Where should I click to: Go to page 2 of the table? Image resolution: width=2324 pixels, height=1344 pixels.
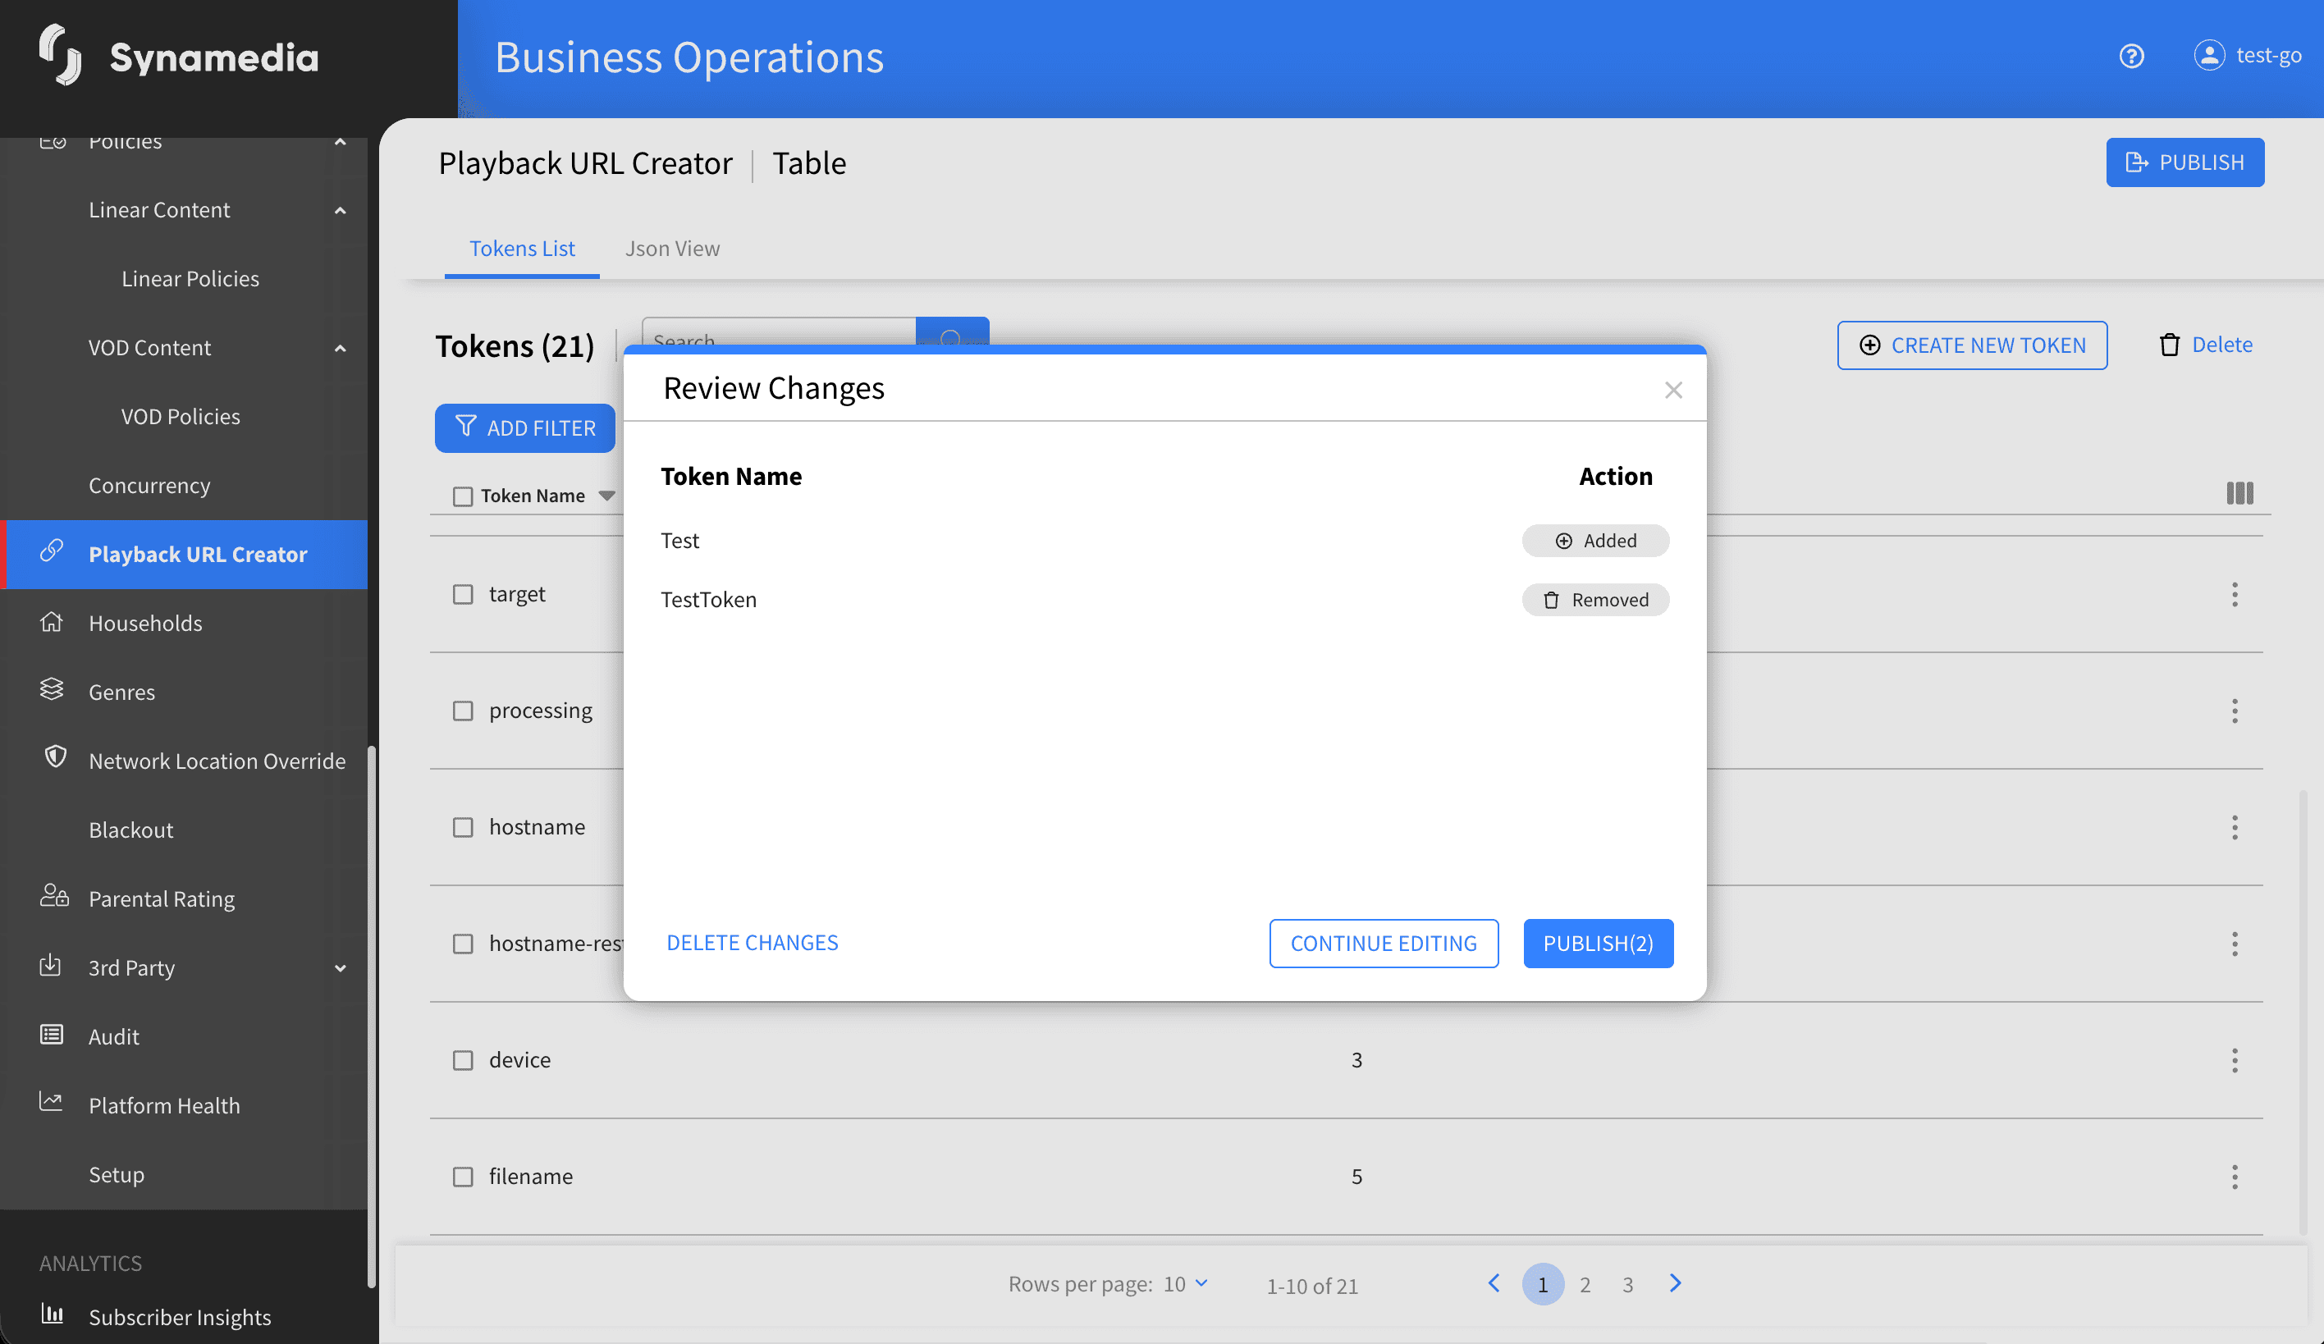tap(1585, 1285)
